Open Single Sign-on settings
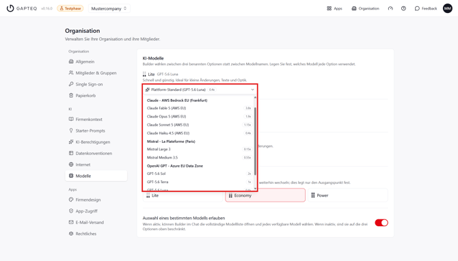The height and width of the screenshot is (261, 458). pos(96,84)
